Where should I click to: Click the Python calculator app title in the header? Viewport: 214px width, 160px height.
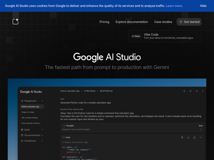(70, 91)
